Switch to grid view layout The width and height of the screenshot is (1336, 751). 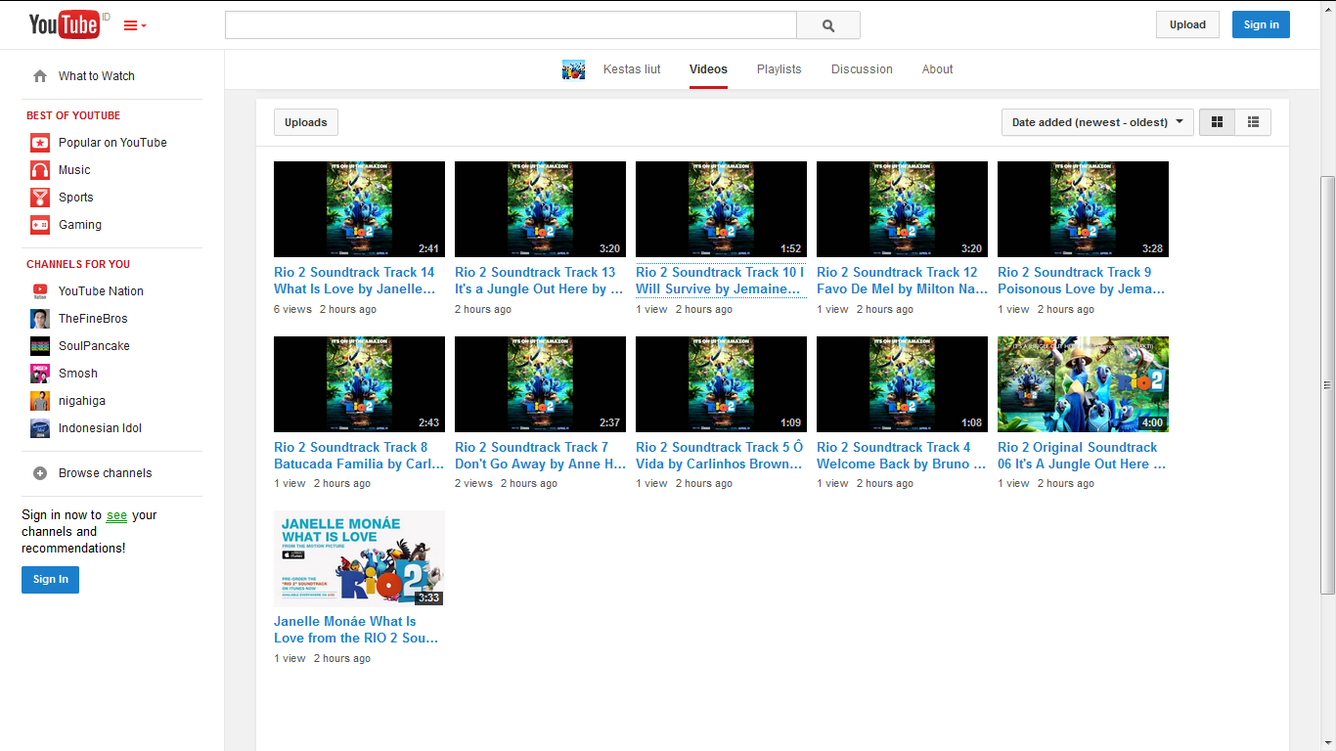coord(1217,122)
